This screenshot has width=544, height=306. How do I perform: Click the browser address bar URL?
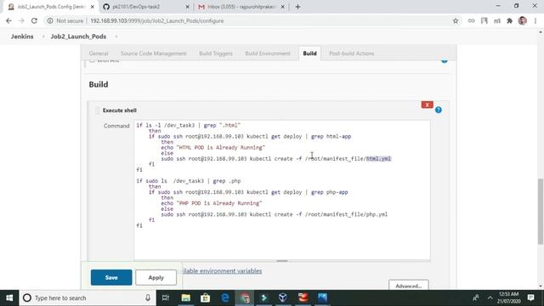[x=157, y=20]
